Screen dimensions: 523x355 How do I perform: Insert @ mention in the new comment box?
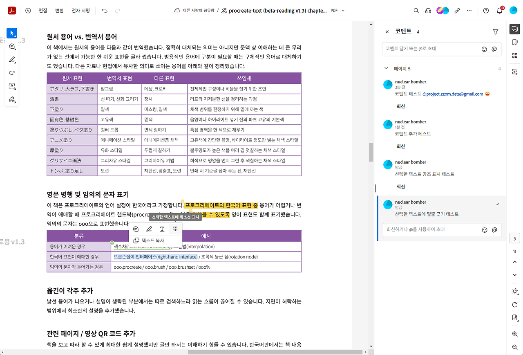click(494, 49)
